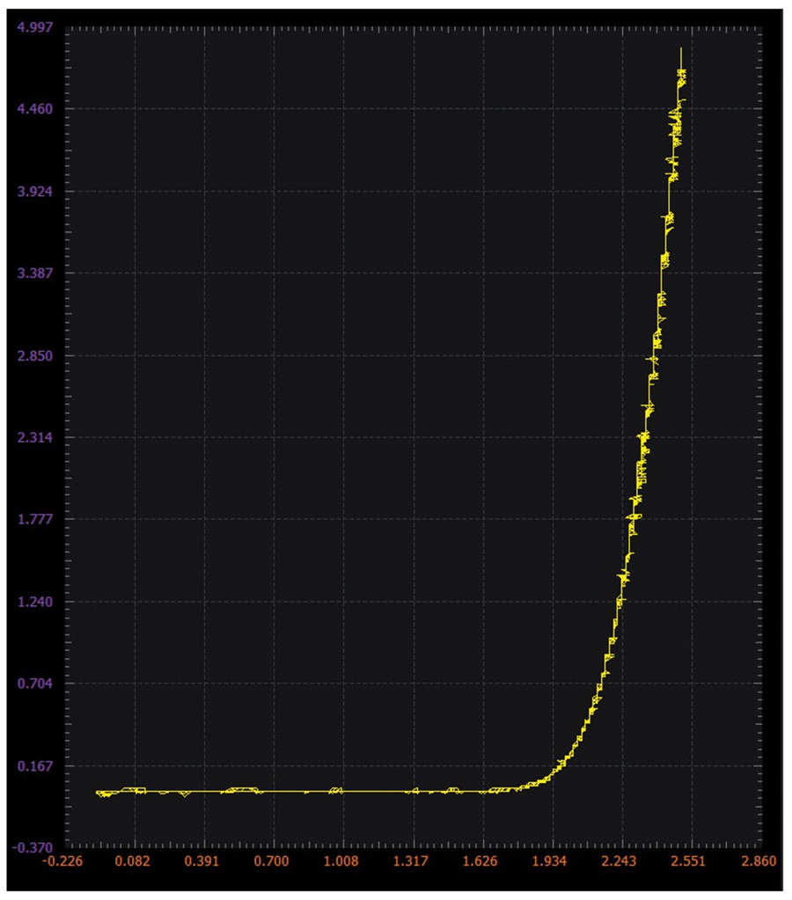Select the 0.700 horizontal axis label
This screenshot has height=900, width=792.
click(x=271, y=861)
